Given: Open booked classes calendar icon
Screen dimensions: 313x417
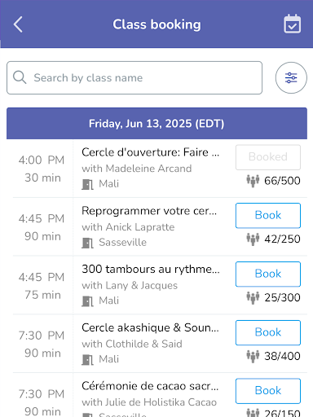Looking at the screenshot, I should point(292,24).
